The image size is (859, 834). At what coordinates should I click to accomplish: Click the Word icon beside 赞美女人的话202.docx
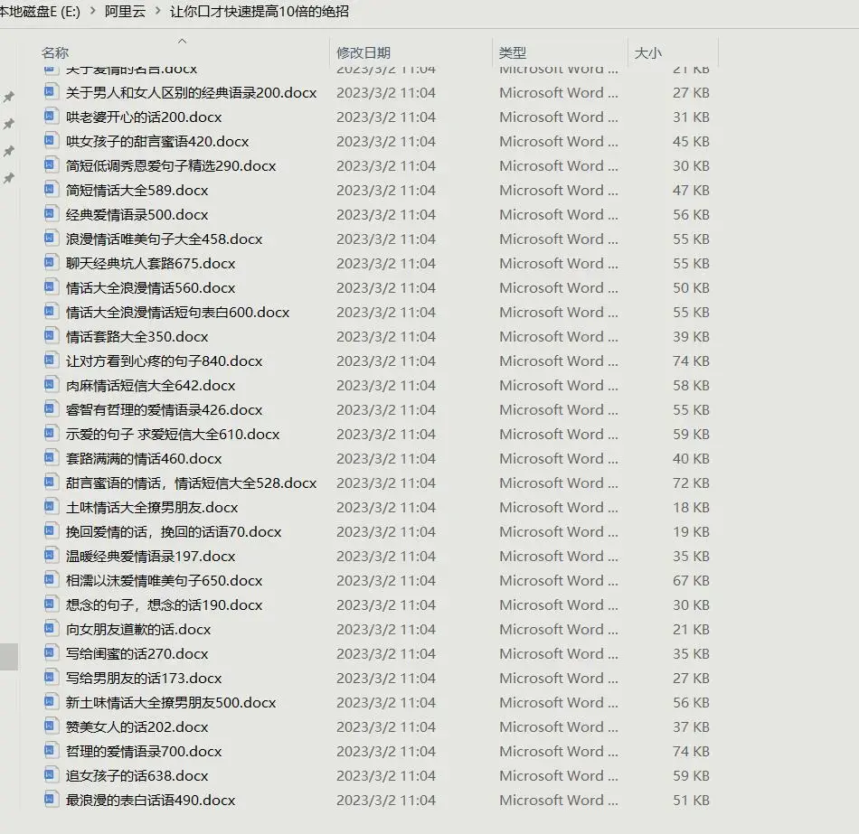[52, 726]
